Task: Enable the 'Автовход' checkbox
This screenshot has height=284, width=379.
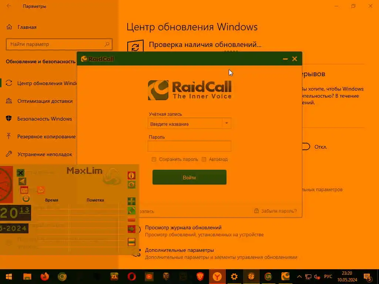Action: 204,159
